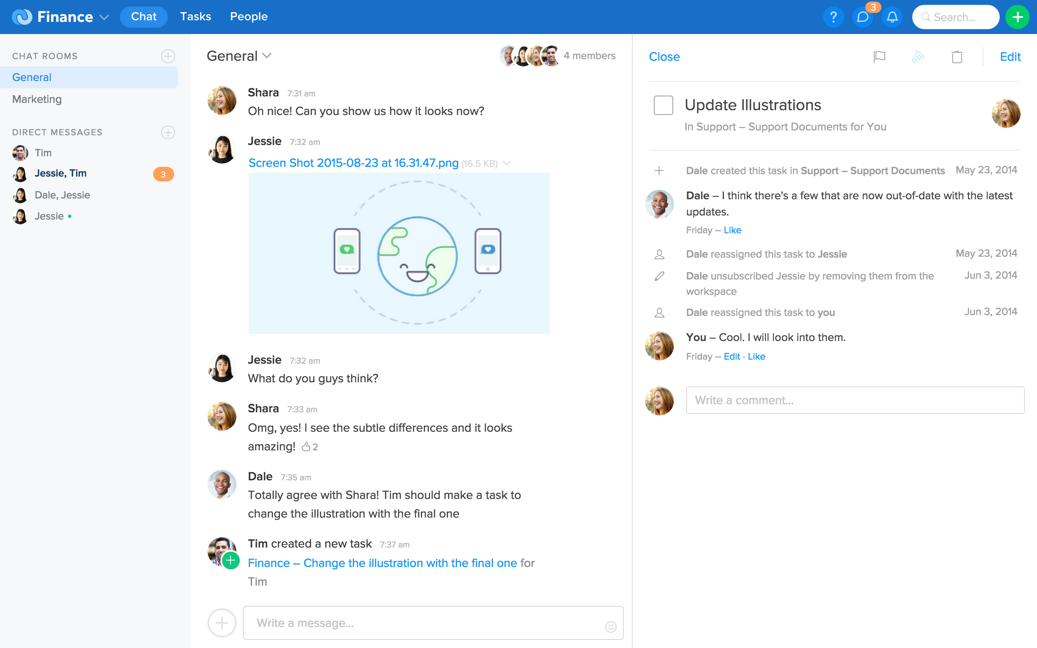Click the flag icon in task panel
Screen dimensions: 1037x648
coord(879,57)
